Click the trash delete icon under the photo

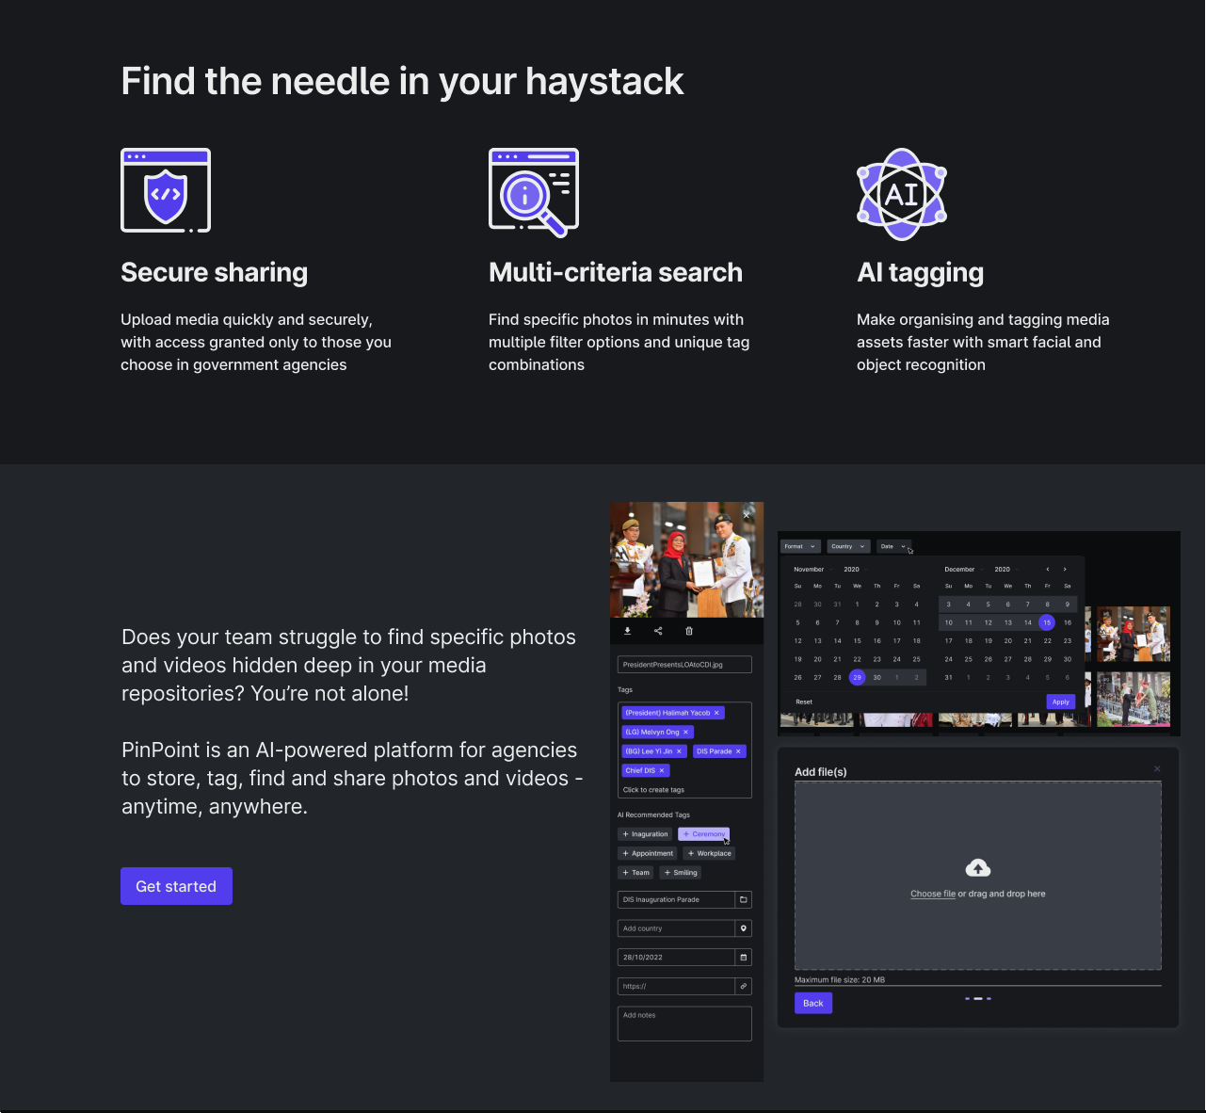pyautogui.click(x=689, y=631)
